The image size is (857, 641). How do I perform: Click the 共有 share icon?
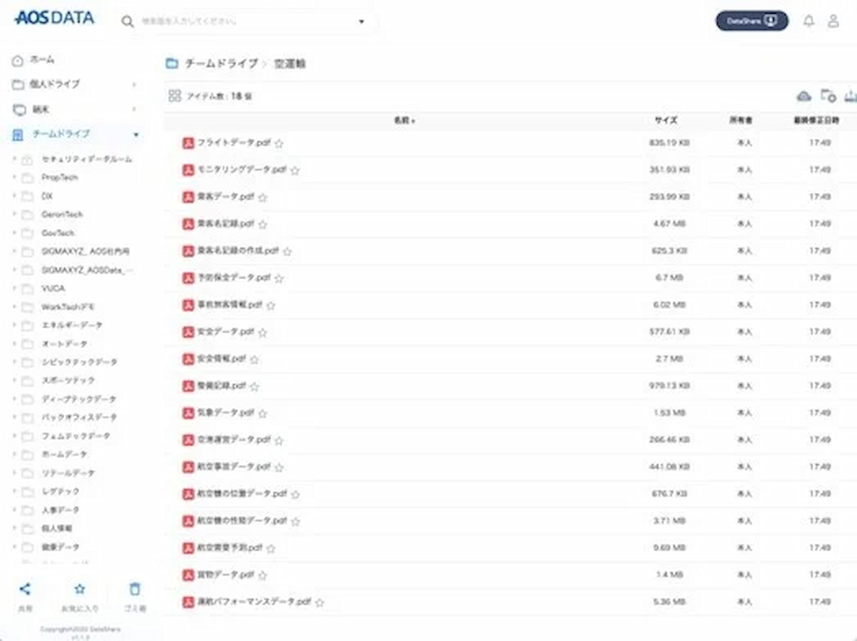tap(25, 589)
